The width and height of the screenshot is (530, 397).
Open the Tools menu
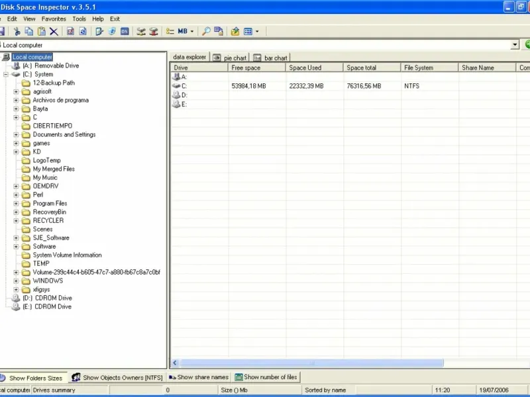click(x=79, y=19)
